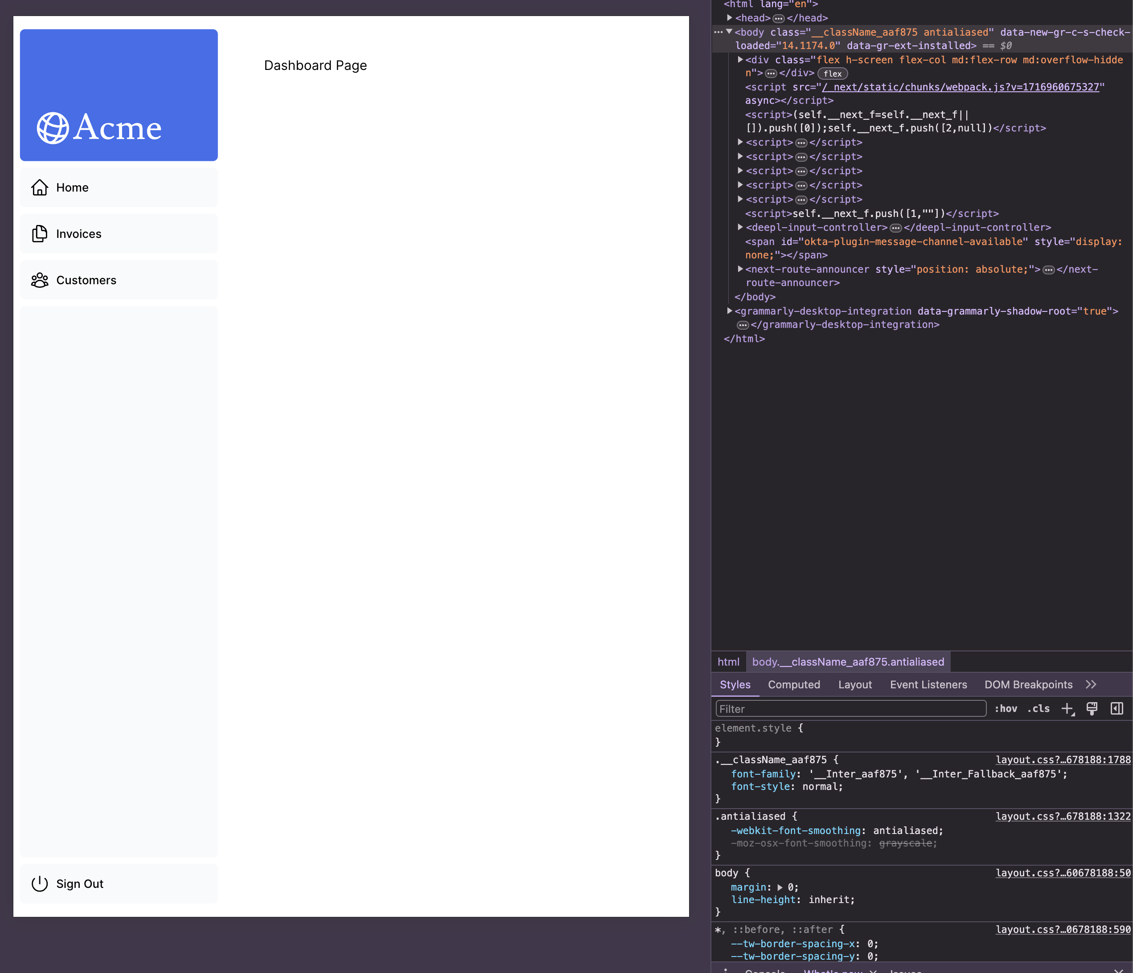This screenshot has height=973, width=1133.
Task: Open the Event Listeners tab
Action: click(x=928, y=685)
